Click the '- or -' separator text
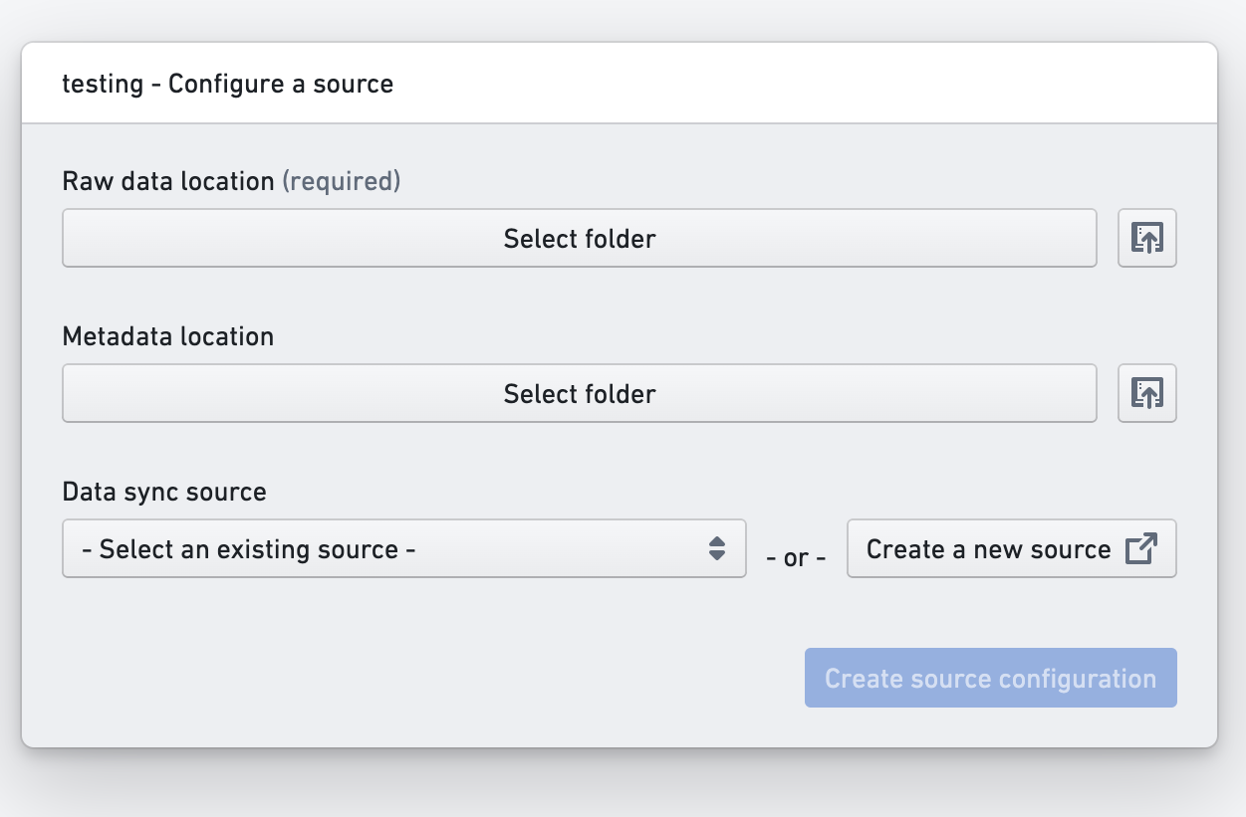This screenshot has height=817, width=1246. click(797, 557)
